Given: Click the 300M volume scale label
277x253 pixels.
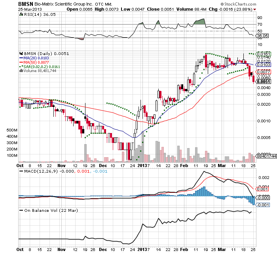Looking at the screenshot, I should (12, 143).
